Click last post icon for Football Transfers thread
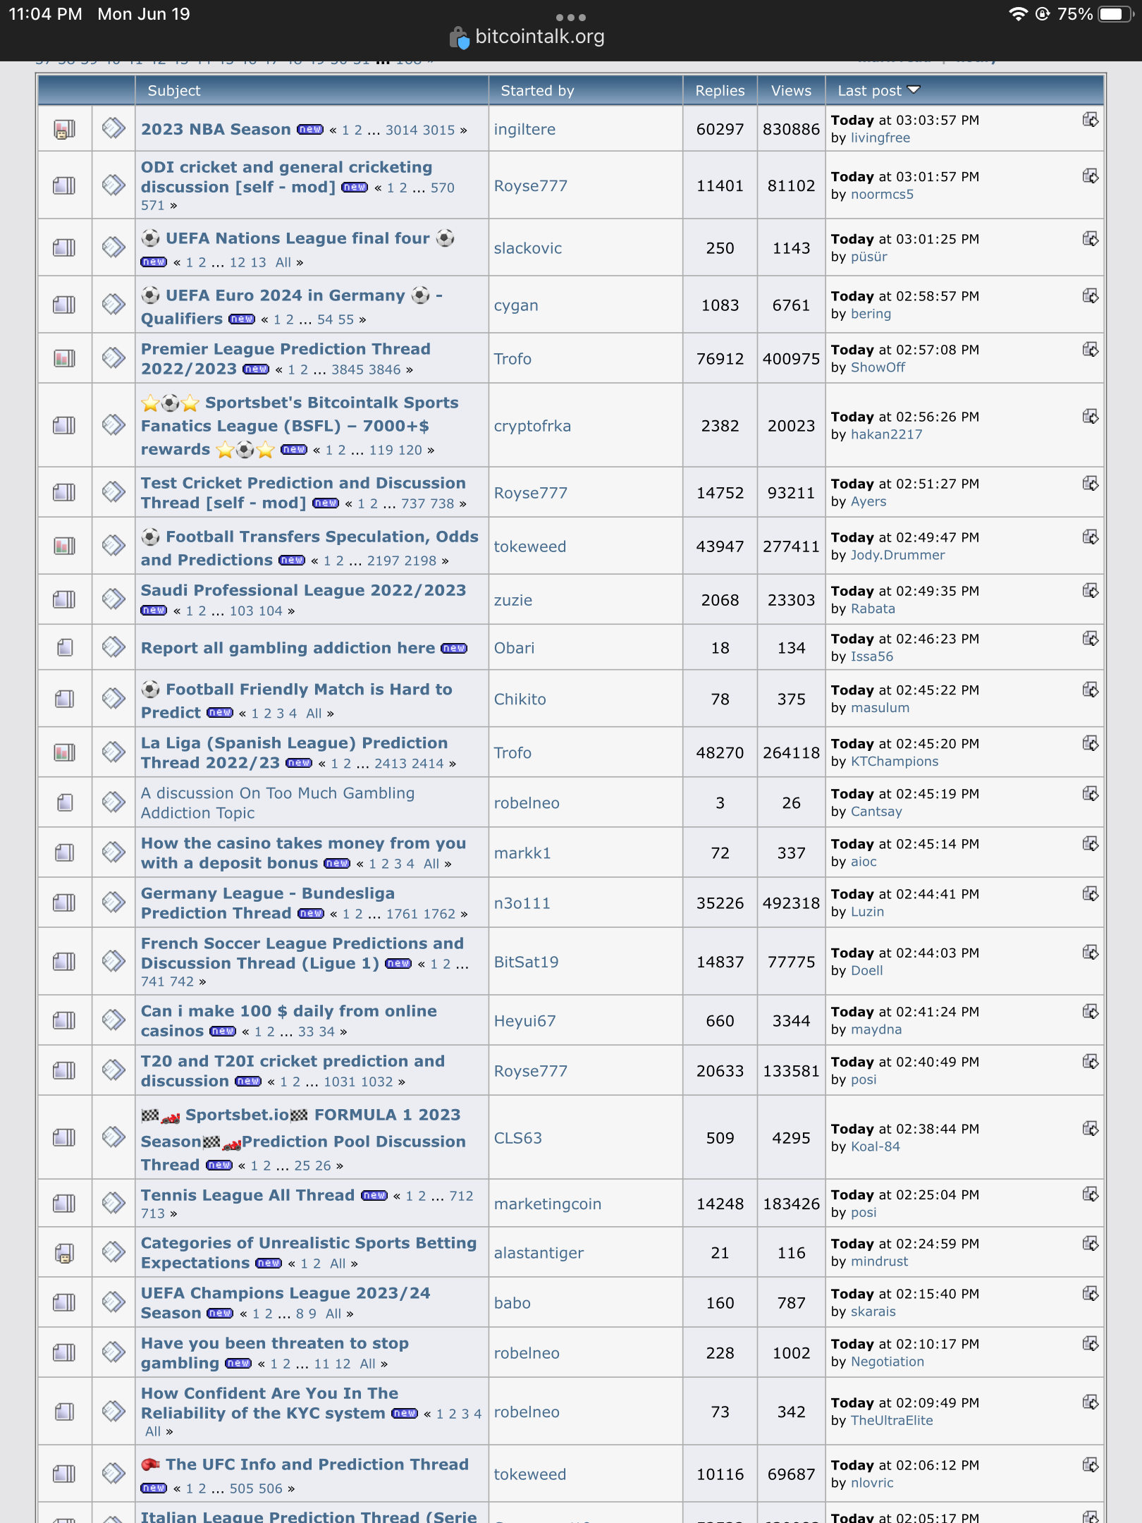Screen dimensions: 1142x1523 (x=1091, y=537)
